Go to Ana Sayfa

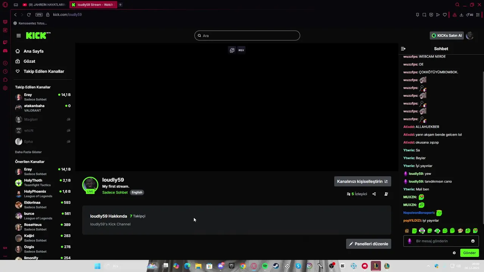pyautogui.click(x=33, y=51)
